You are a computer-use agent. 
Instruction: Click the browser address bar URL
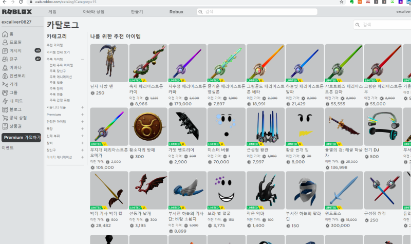pyautogui.click(x=66, y=2)
